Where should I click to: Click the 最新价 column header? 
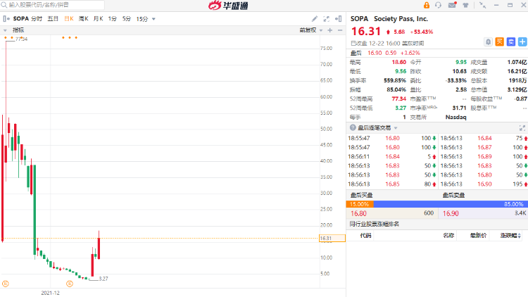click(x=478, y=235)
